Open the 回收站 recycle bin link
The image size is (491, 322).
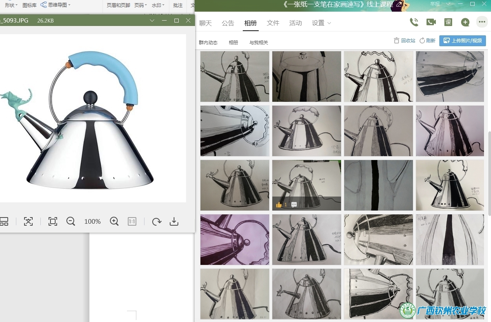(x=404, y=41)
